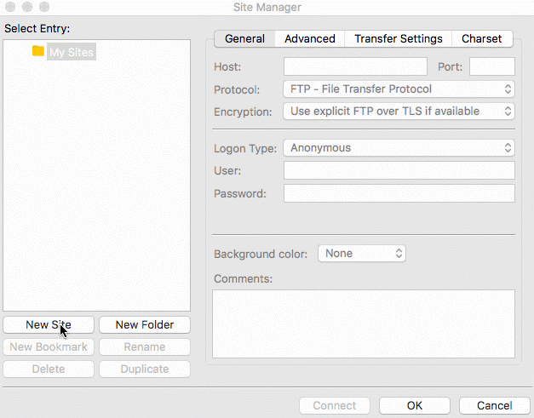Switch to the General tab
The height and width of the screenshot is (418, 534).
click(244, 39)
